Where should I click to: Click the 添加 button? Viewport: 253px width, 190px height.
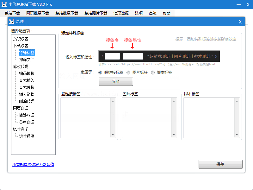click(116, 82)
